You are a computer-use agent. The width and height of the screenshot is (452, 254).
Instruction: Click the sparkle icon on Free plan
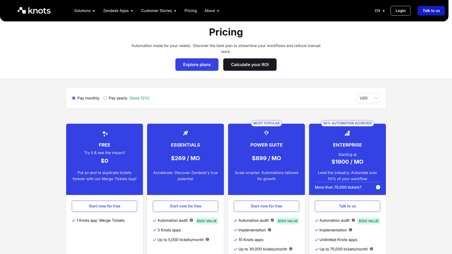point(105,134)
